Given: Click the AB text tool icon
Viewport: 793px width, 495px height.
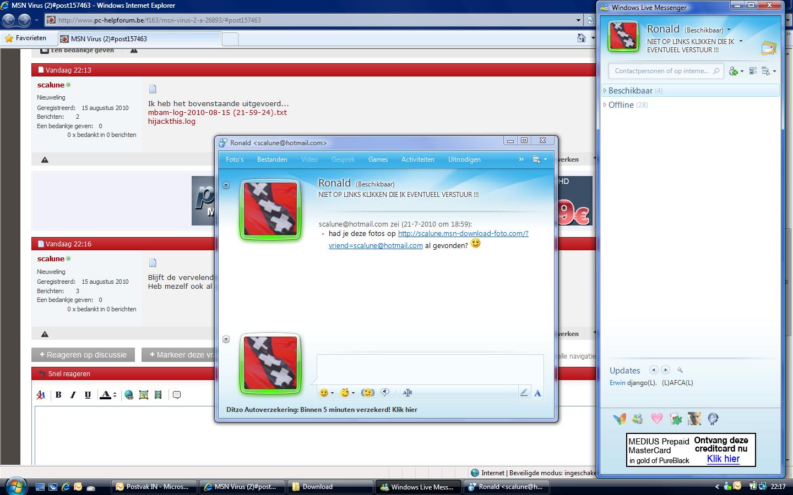Looking at the screenshot, I should 408,393.
